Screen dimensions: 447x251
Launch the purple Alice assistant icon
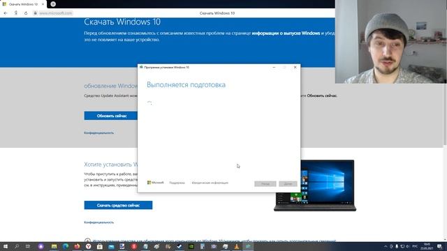tap(41, 246)
